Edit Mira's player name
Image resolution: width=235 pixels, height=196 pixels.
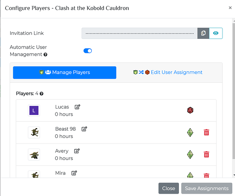pyautogui.click(x=74, y=173)
